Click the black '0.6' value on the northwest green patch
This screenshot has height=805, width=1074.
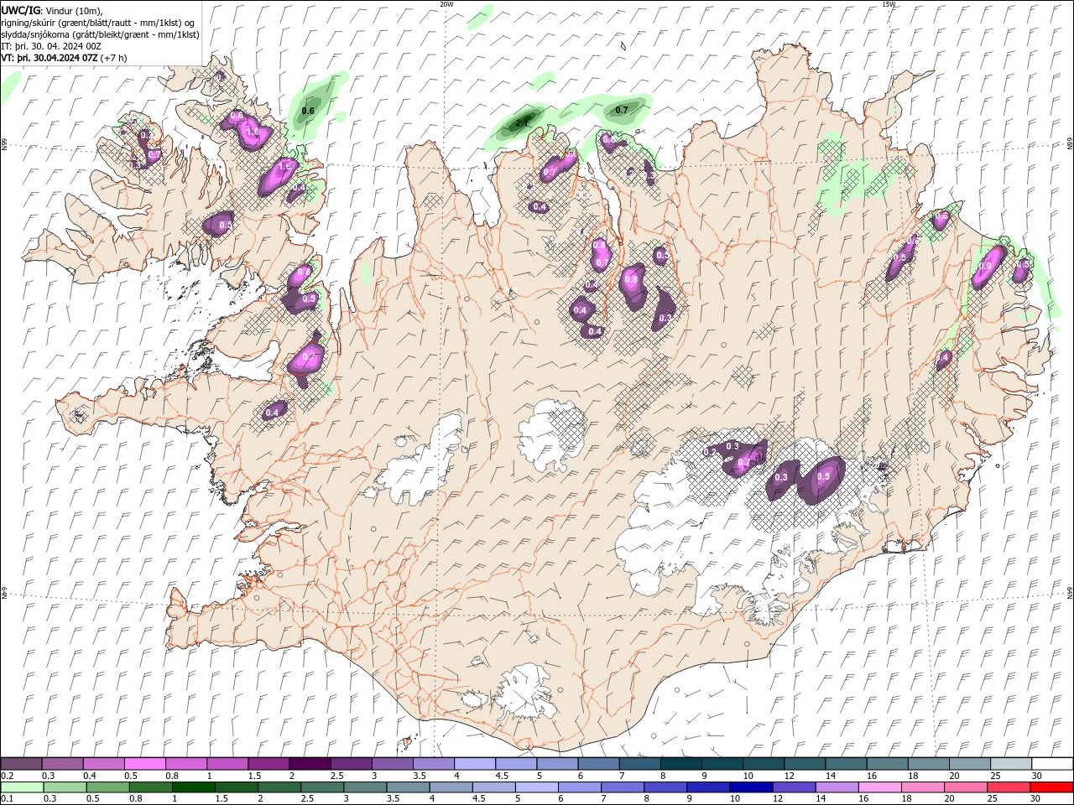[x=308, y=111]
